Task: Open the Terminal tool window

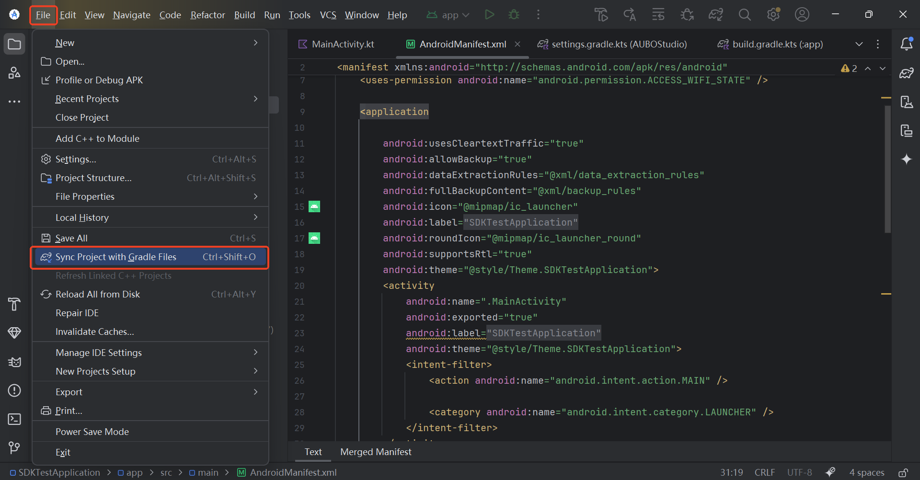Action: [14, 419]
